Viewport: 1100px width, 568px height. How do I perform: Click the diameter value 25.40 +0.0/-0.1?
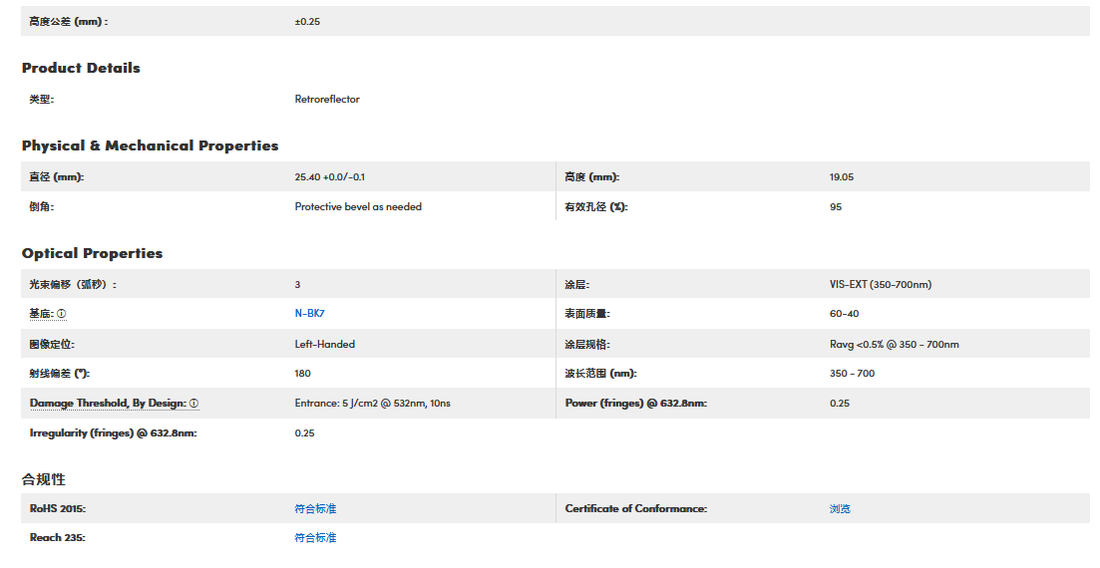pyautogui.click(x=329, y=177)
